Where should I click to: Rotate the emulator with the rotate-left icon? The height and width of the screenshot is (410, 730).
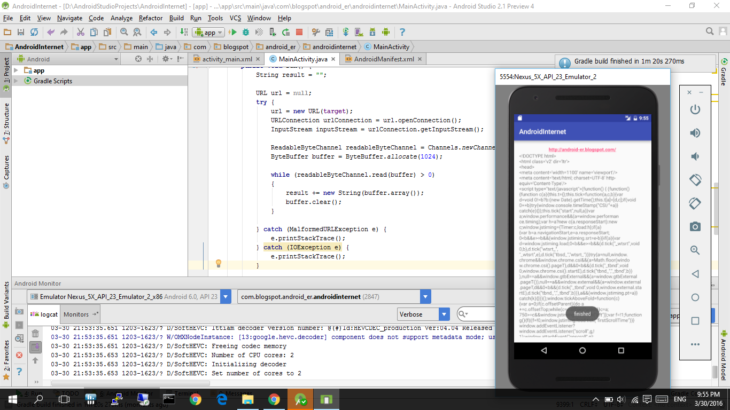click(695, 180)
